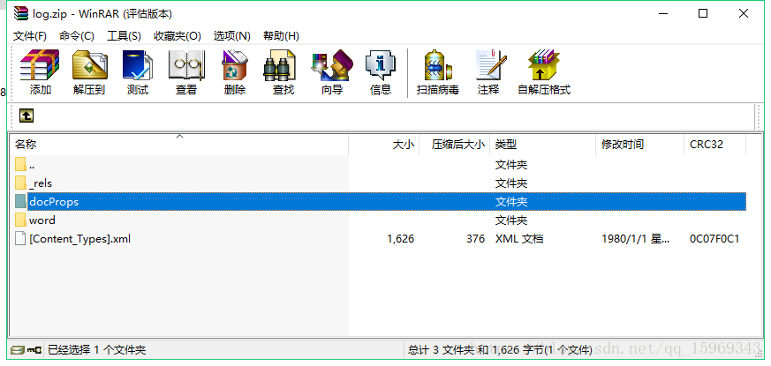The height and width of the screenshot is (366, 771).
Task: Close the WinRAR window
Action: pyautogui.click(x=744, y=14)
